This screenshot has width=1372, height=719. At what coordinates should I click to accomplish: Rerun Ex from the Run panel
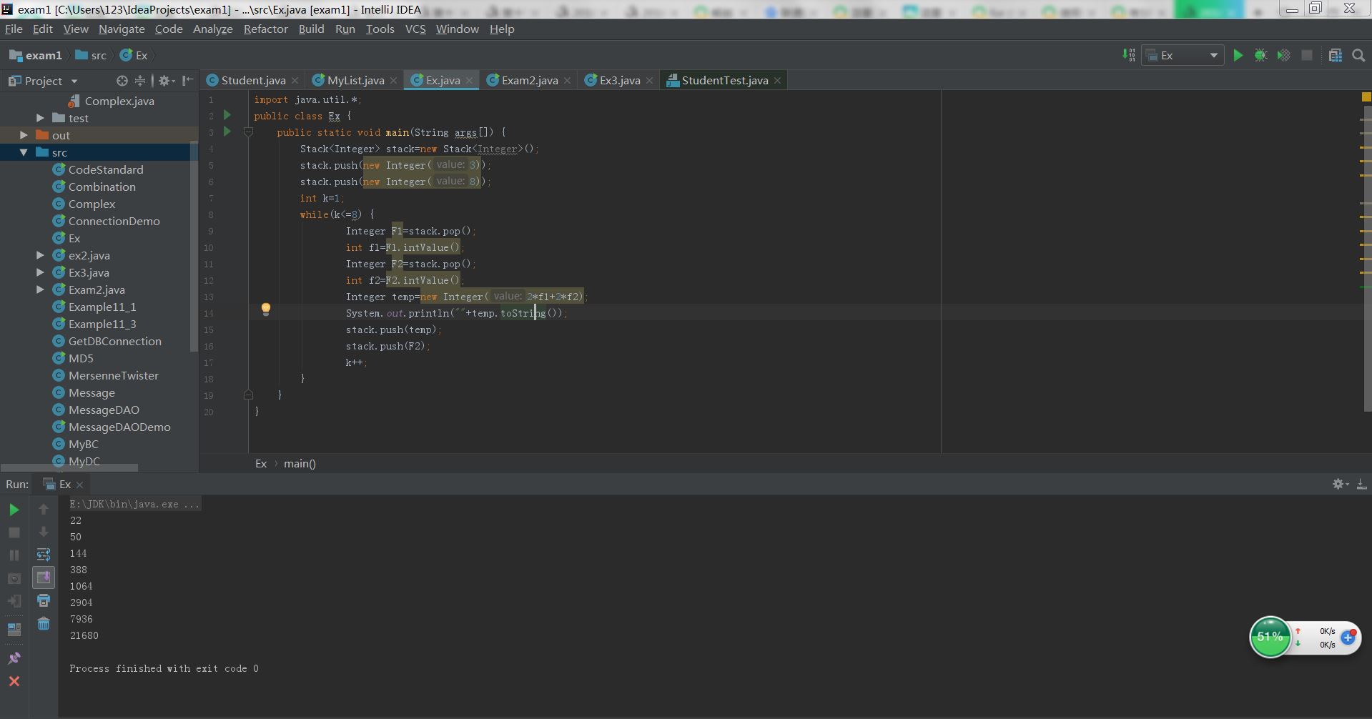[x=14, y=510]
